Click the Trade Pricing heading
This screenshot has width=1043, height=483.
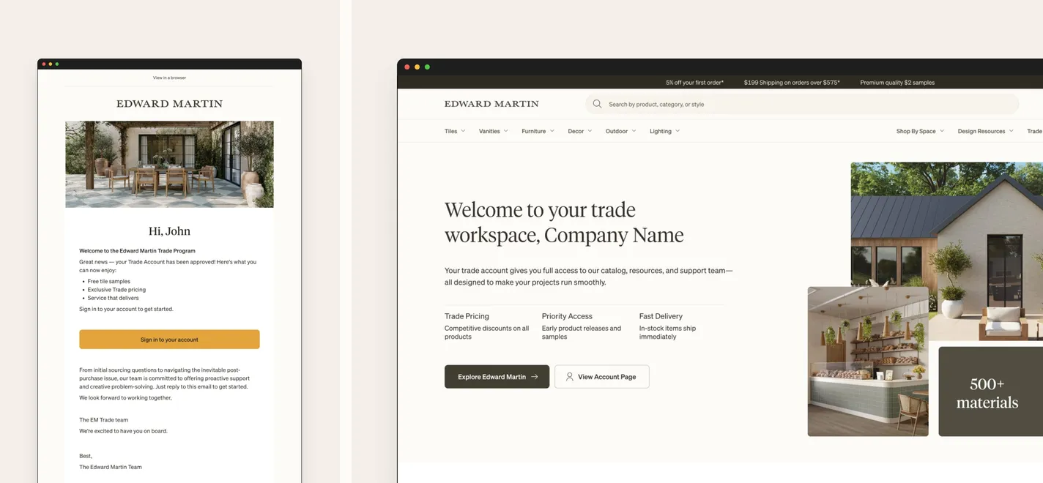[x=467, y=316]
